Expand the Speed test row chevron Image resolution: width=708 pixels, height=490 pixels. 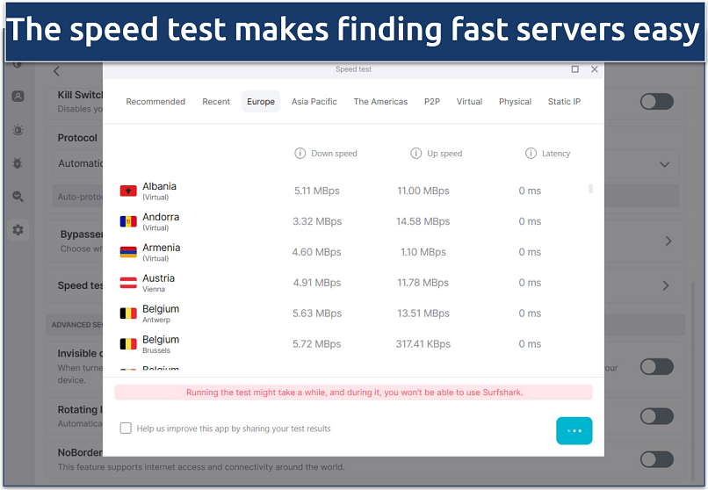pos(666,285)
